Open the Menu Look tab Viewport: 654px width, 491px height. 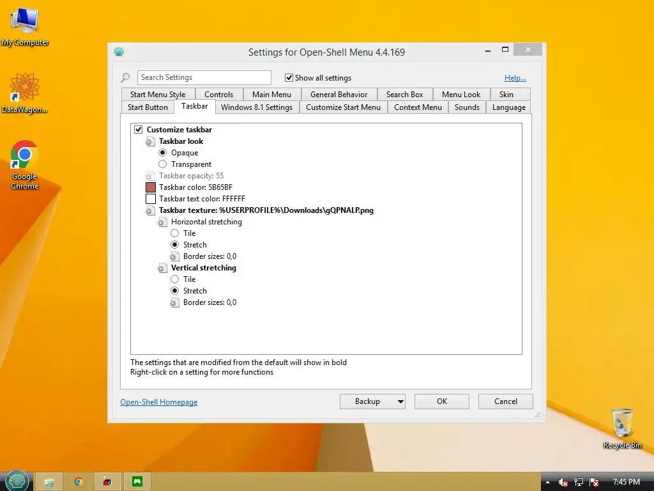coord(461,95)
